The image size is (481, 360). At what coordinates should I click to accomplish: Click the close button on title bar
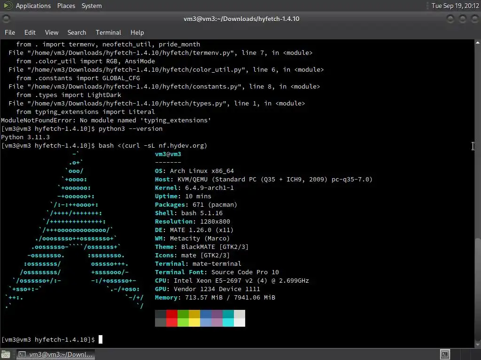click(474, 19)
